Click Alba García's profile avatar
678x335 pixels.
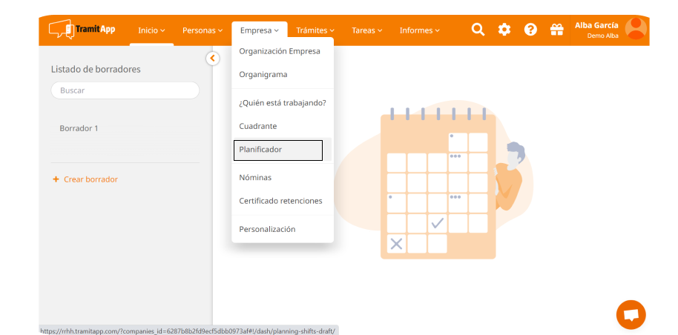pos(636,29)
